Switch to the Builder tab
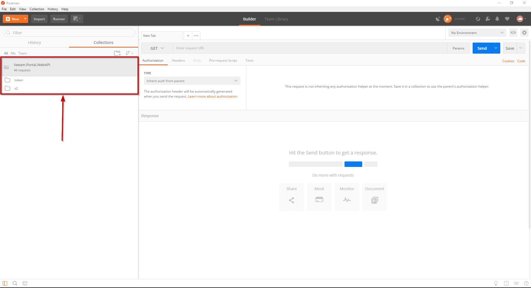531x288 pixels. (250, 19)
